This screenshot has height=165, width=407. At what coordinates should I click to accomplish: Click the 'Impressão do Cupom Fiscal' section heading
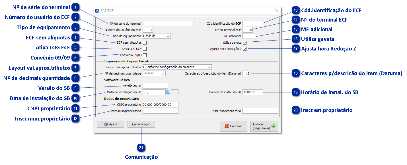(126, 61)
